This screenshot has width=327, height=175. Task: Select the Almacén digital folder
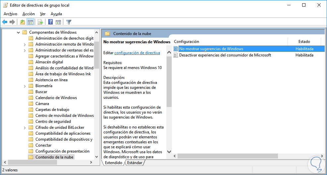point(49,62)
